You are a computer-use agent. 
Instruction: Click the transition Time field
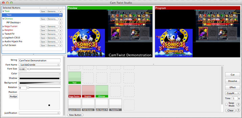pos(235,98)
